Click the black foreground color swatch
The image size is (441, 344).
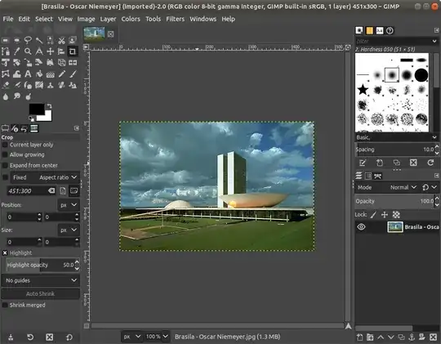(37, 109)
